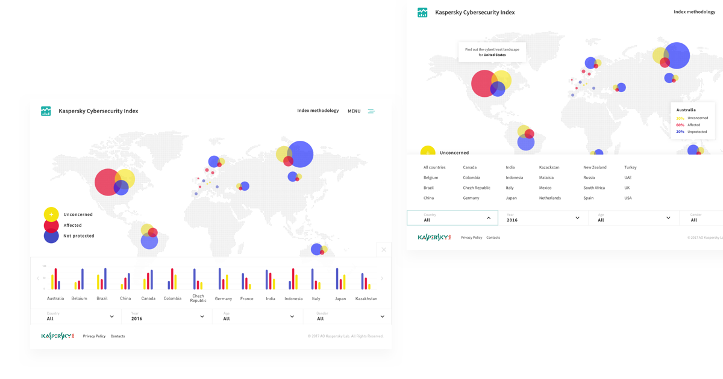Viewport: 723px width, 379px height.
Task: Click the Kazakhstan label under the bar chart
Action: tap(366, 298)
